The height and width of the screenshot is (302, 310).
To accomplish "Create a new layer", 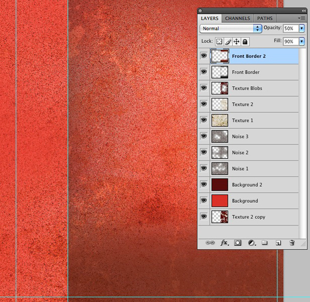I will coord(278,243).
